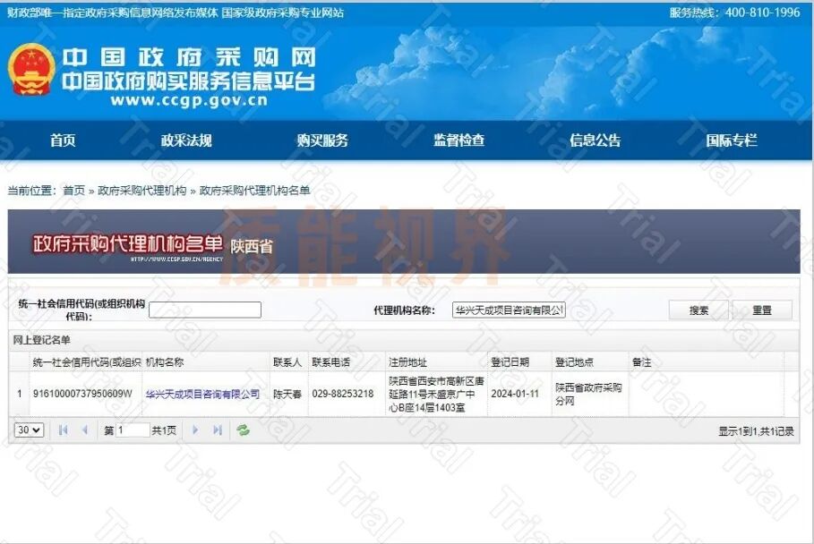
Task: Refresh the result list with the green refresh icon
Action: 241,430
